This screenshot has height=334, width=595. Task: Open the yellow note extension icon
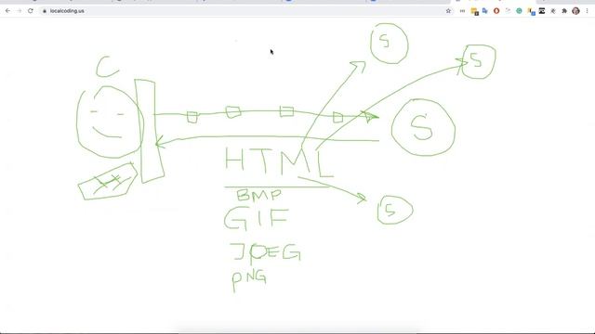coord(474,11)
